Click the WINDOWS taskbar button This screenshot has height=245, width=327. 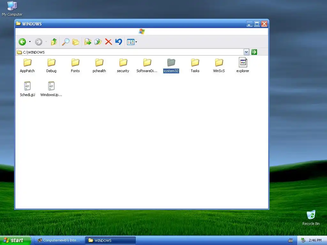[x=110, y=241]
